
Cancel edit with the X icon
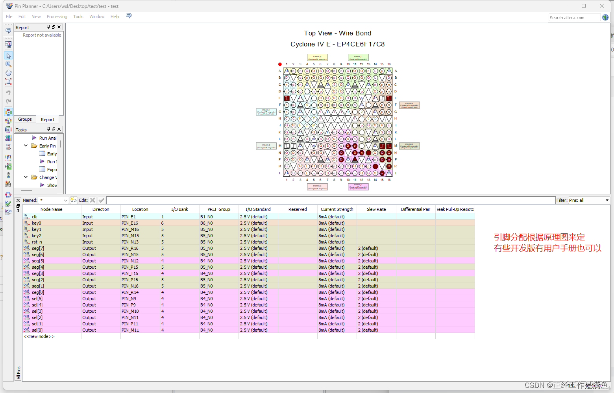[x=92, y=200]
